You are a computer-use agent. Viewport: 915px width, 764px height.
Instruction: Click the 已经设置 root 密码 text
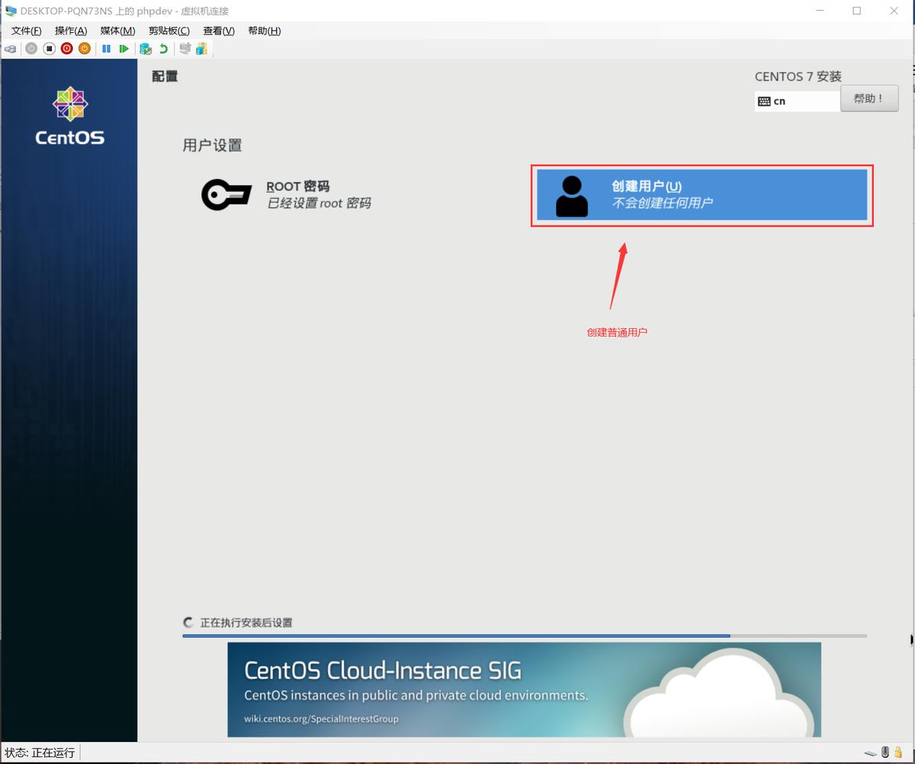319,203
